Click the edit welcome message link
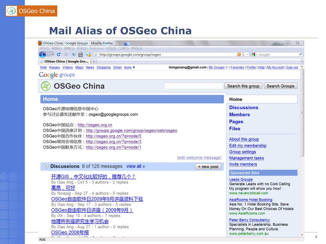Image resolution: width=326 pixels, height=244 pixels. point(199,158)
